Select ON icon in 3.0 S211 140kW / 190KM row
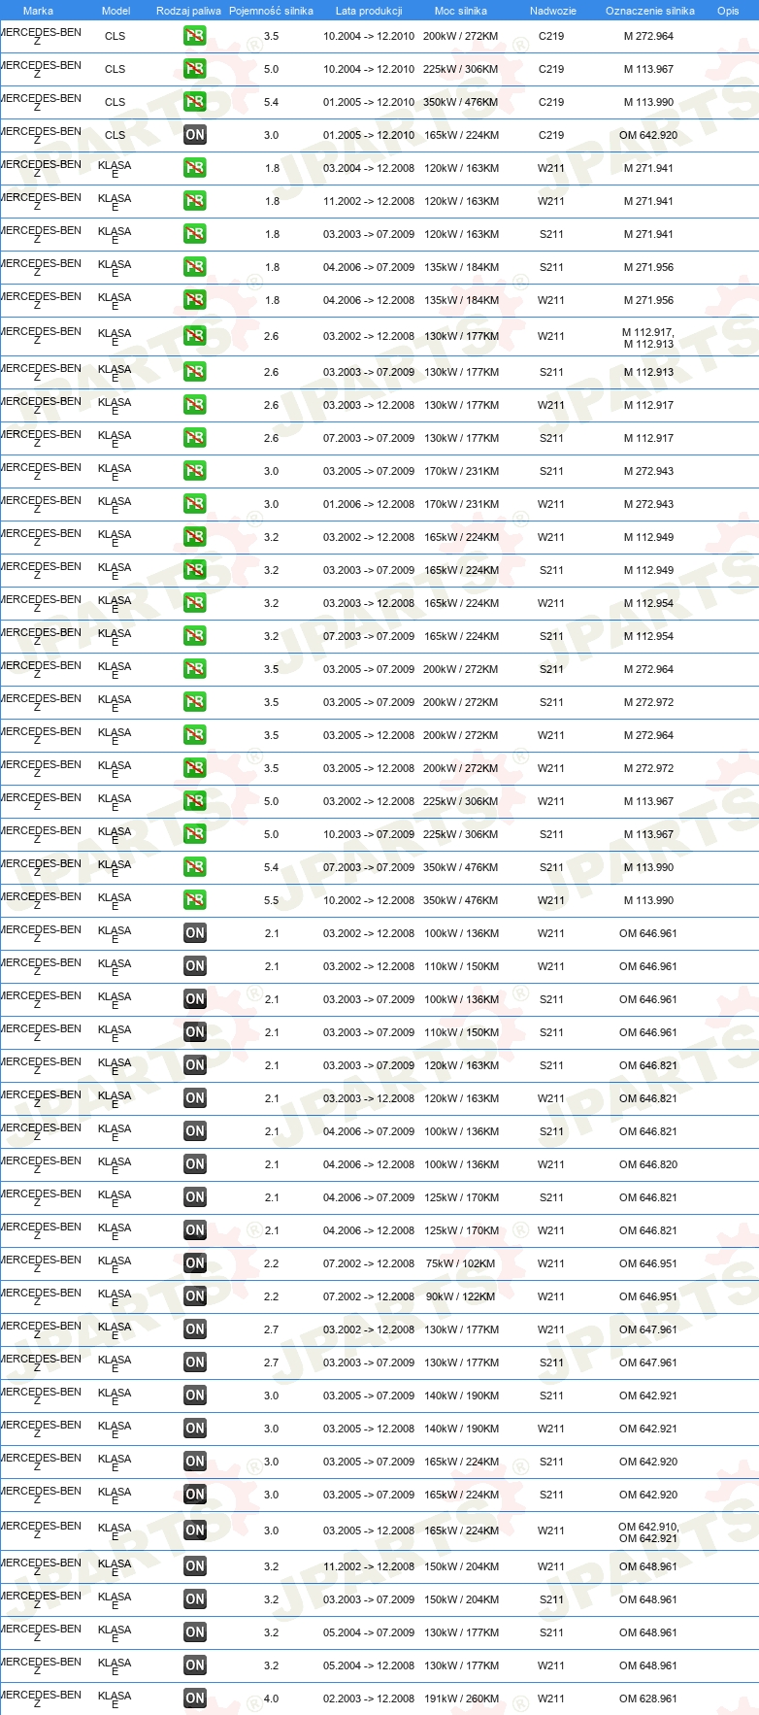This screenshot has height=1715, width=759. point(195,1396)
